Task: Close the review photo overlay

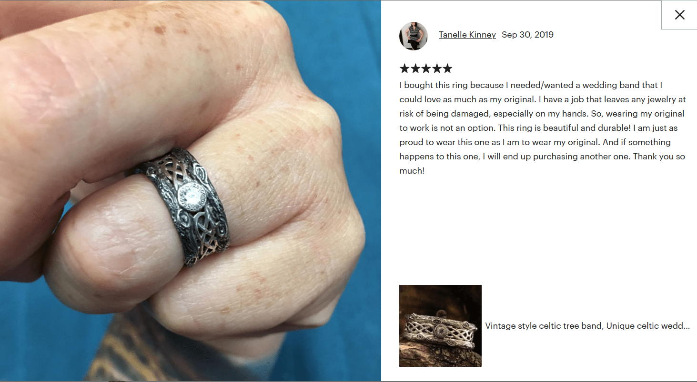Action: coord(679,15)
